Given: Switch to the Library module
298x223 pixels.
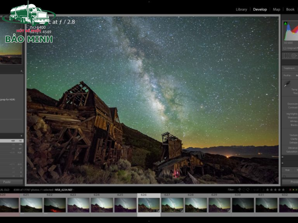Looking at the screenshot, I should coord(241,9).
